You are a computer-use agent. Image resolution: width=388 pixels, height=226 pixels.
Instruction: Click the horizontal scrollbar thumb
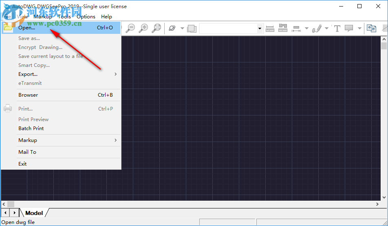11,204
